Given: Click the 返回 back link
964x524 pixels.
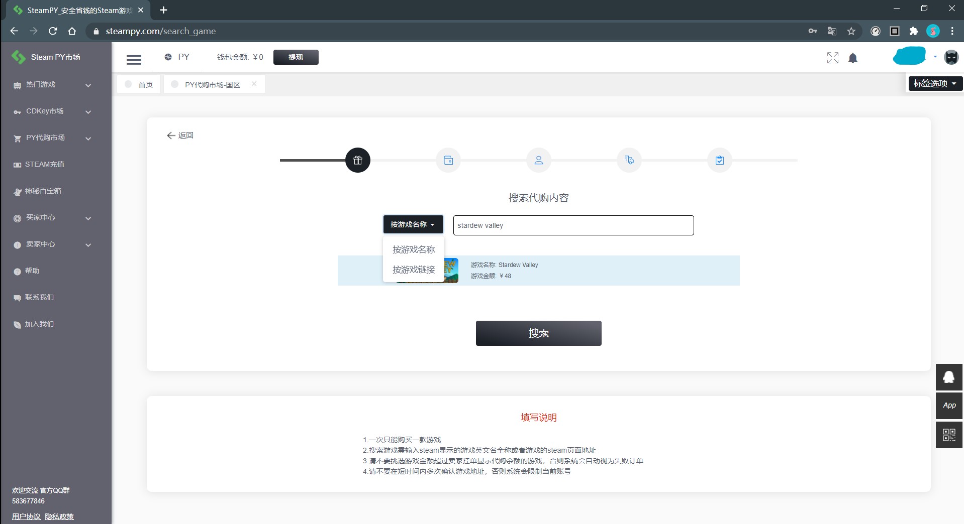Looking at the screenshot, I should click(180, 136).
